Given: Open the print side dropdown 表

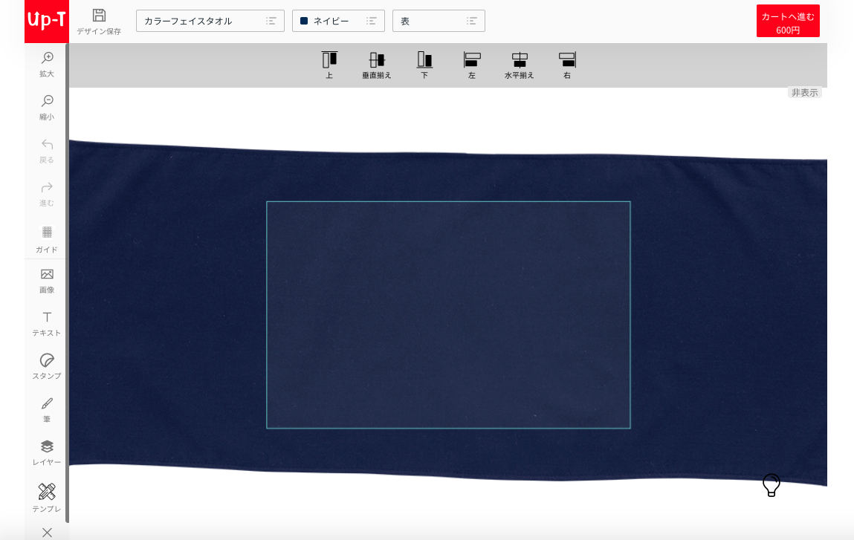Looking at the screenshot, I should 439,21.
